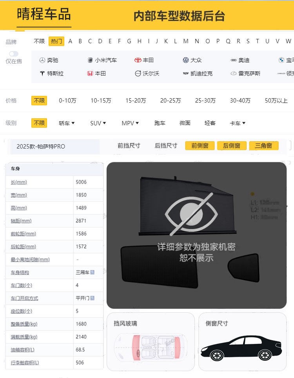Filter price 0-10万
Screen dimensions: 294x378
67,101
